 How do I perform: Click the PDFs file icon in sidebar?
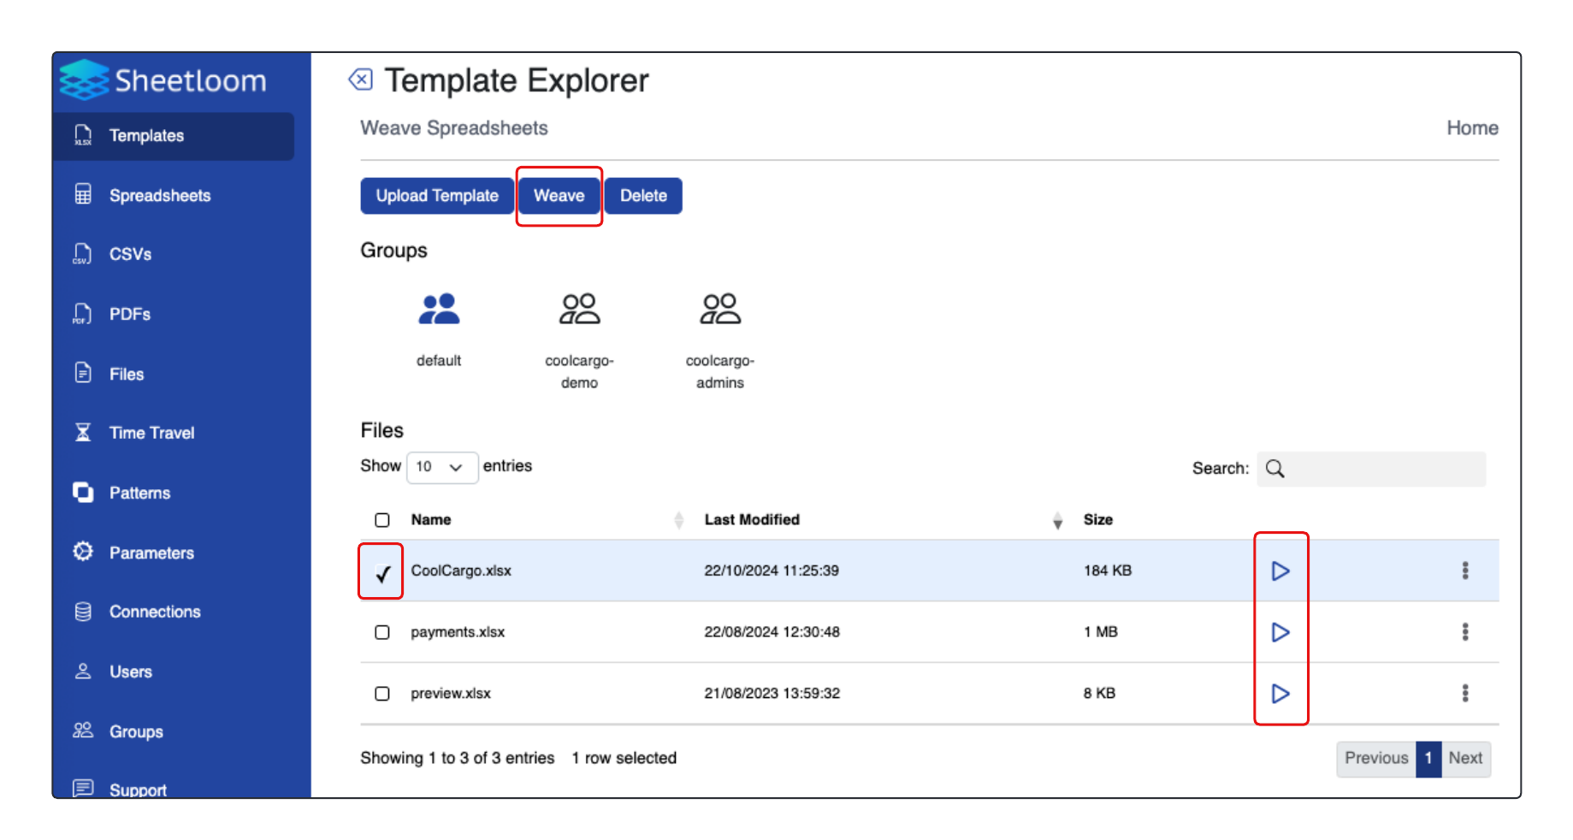click(83, 313)
